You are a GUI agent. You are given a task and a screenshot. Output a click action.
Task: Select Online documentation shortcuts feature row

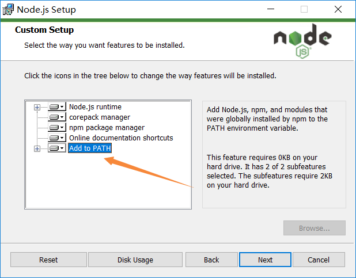click(121, 138)
